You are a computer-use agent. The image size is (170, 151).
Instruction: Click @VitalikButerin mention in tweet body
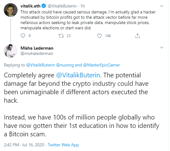(78, 75)
